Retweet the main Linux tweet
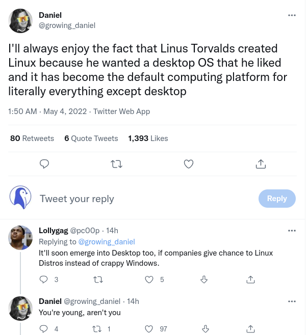308x335 pixels. 116,164
